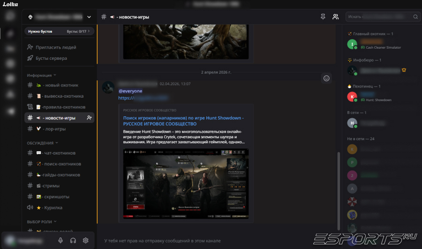Open embed title 'Поиск игроков (напарников)' link
The width and height of the screenshot is (422, 249).
(183, 121)
